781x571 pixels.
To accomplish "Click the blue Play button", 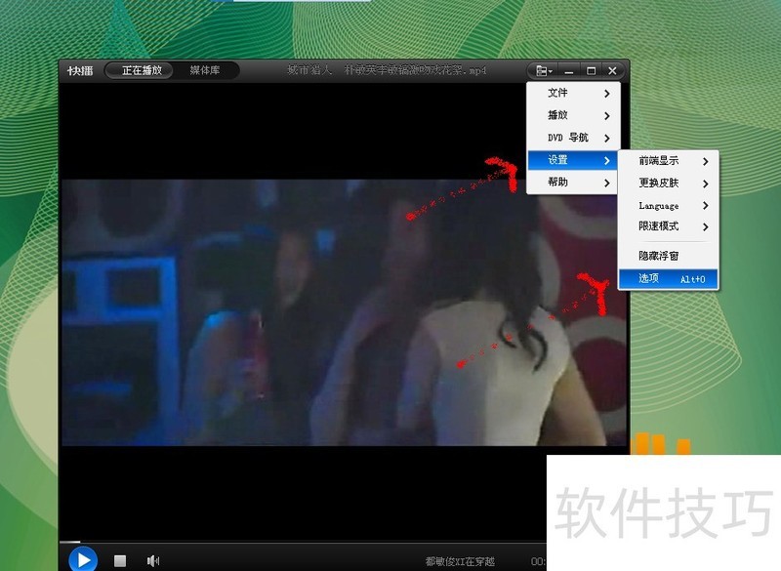I will (x=83, y=559).
